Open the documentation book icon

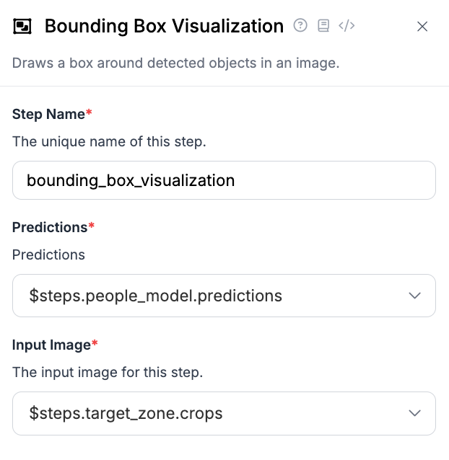click(323, 26)
